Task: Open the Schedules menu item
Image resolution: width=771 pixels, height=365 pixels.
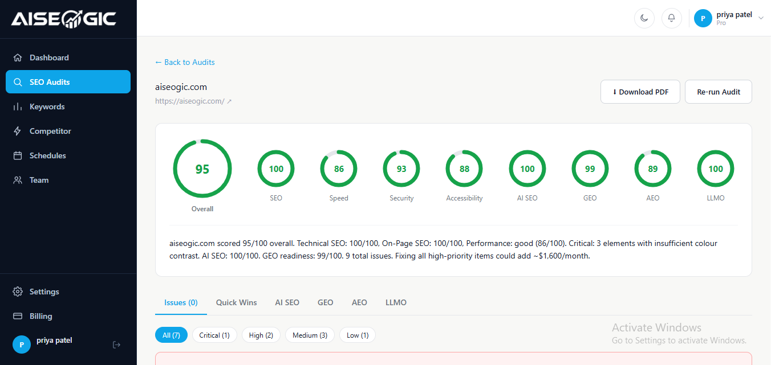Action: point(68,155)
